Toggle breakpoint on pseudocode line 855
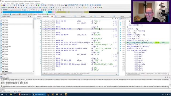 [121, 37]
